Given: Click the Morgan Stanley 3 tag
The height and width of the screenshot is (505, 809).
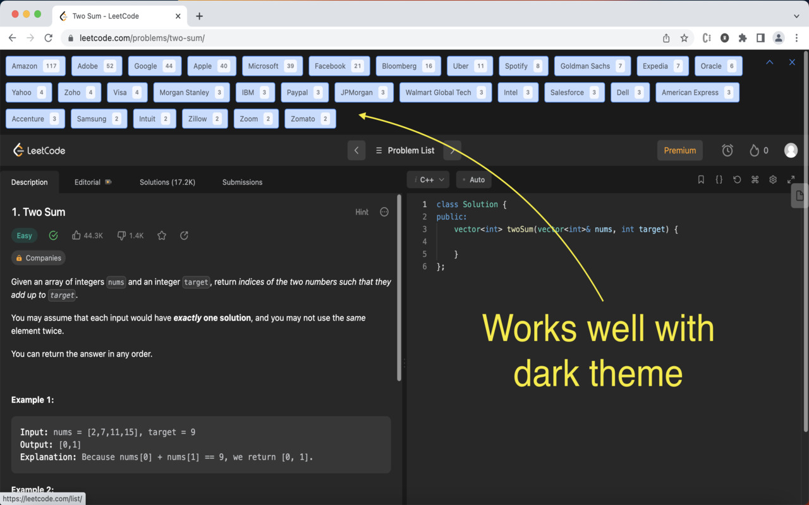Looking at the screenshot, I should tap(192, 92).
